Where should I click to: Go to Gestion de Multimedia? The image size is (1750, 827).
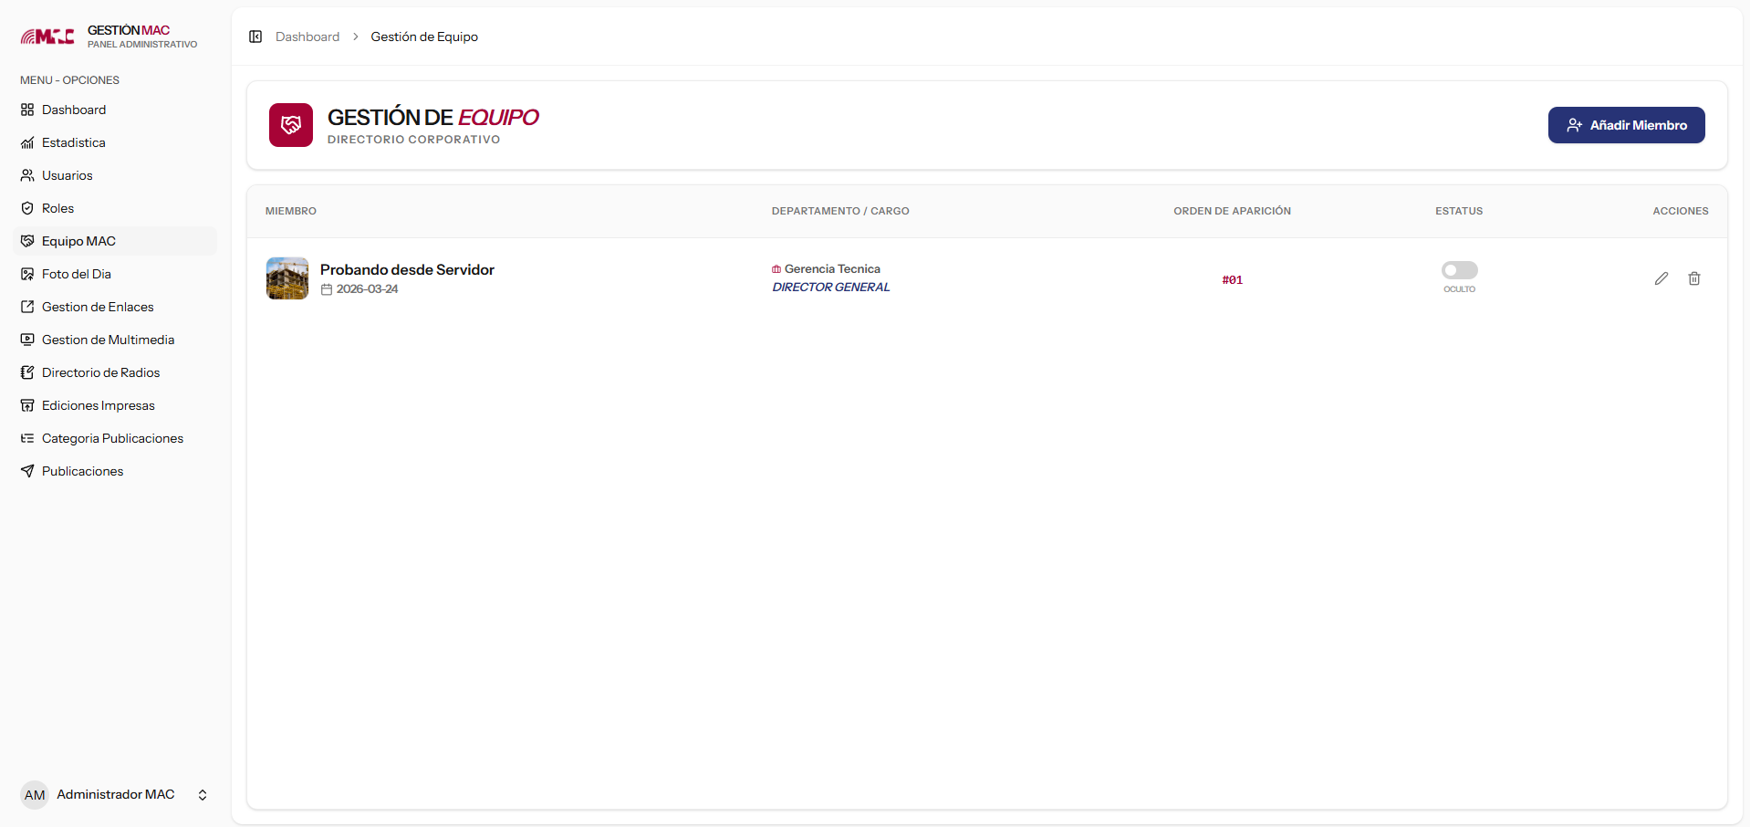108,340
